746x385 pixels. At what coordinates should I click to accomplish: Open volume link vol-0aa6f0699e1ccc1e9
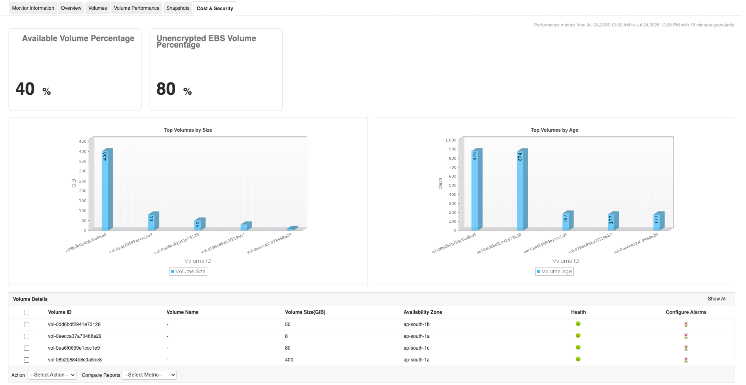(74, 348)
